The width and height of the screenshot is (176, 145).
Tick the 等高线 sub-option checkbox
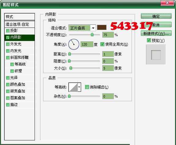[12, 64]
